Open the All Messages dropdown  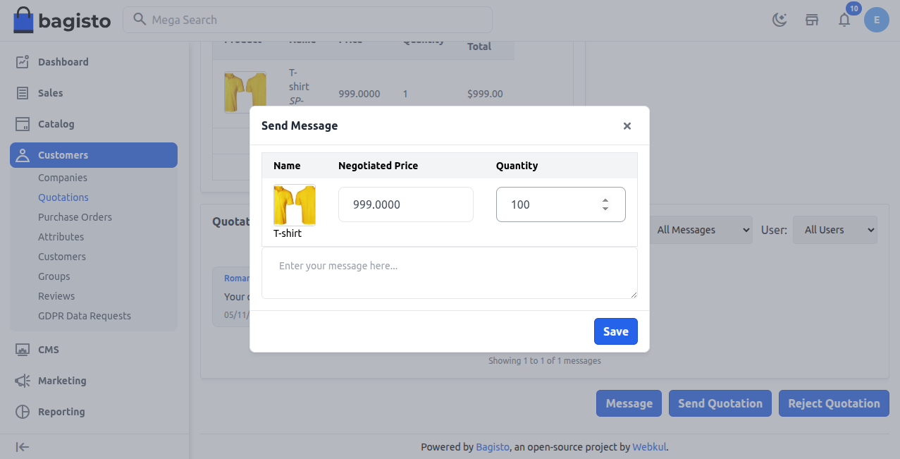pyautogui.click(x=701, y=229)
